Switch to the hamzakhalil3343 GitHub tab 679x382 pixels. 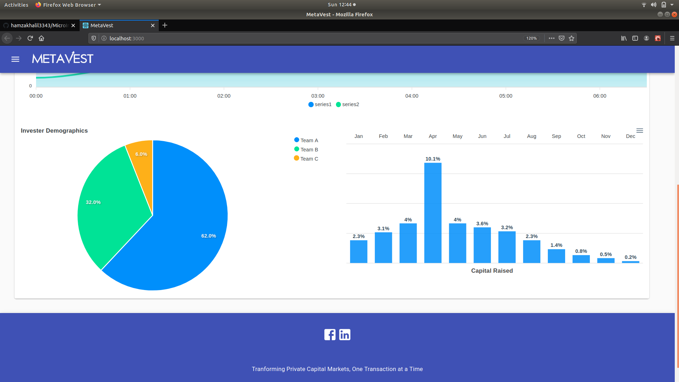(39, 25)
